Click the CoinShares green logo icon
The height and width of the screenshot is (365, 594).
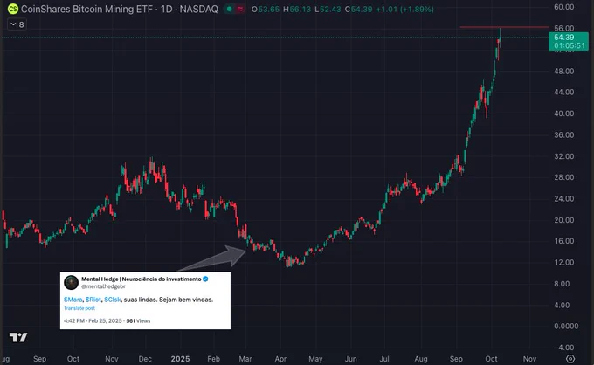tap(13, 9)
